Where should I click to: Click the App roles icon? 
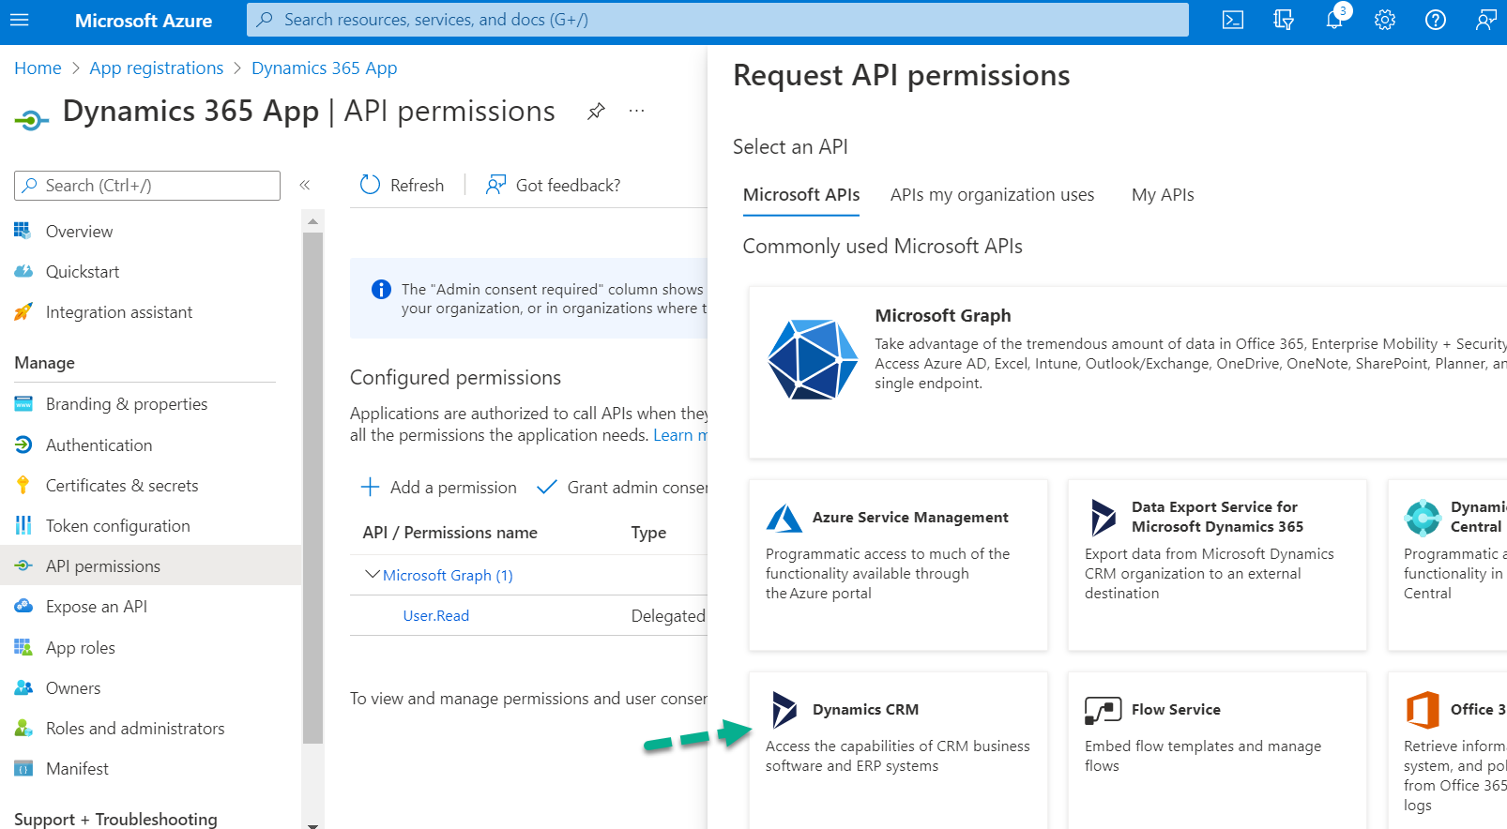tap(23, 647)
